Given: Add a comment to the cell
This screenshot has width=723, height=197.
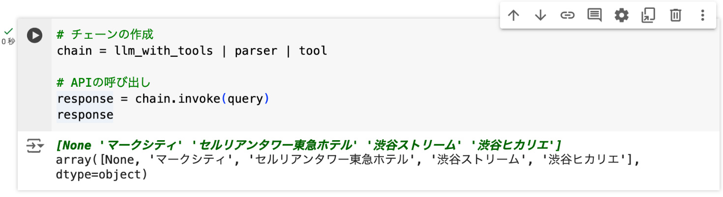Looking at the screenshot, I should pos(595,16).
